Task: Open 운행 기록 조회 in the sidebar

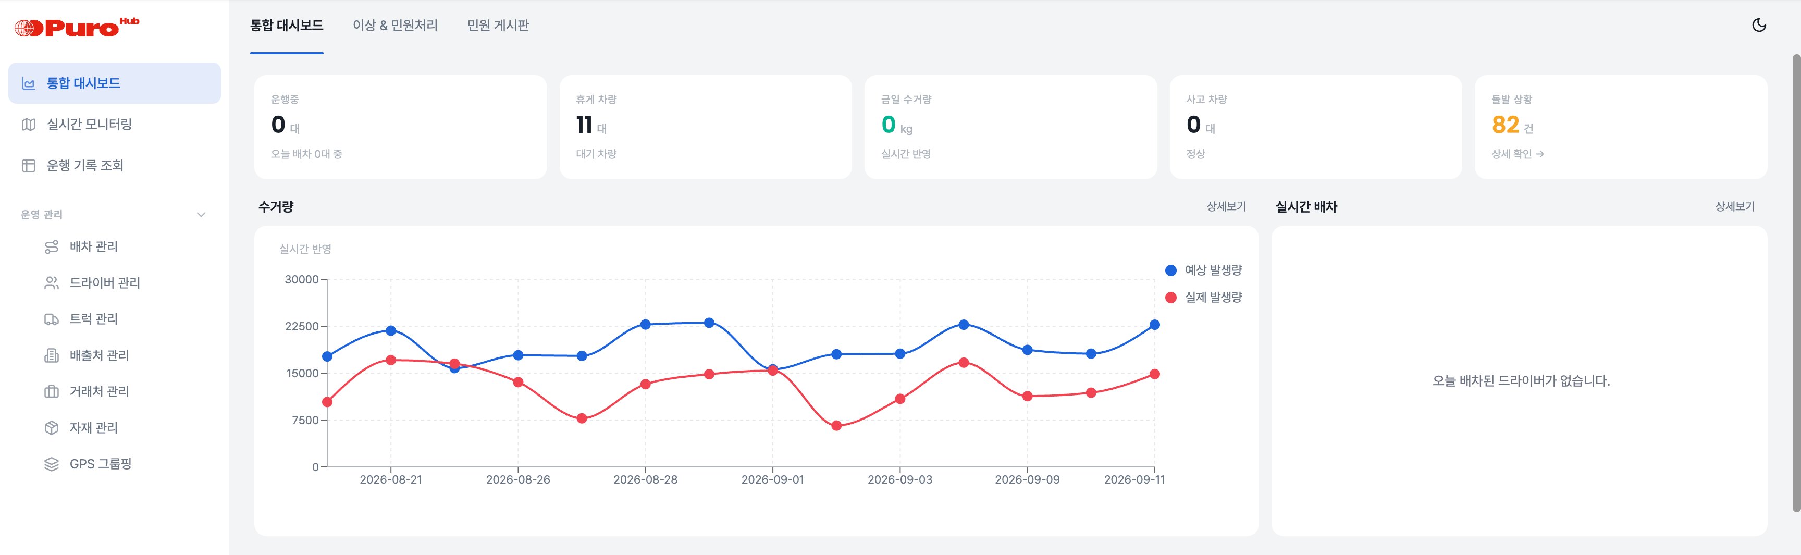Action: point(115,166)
